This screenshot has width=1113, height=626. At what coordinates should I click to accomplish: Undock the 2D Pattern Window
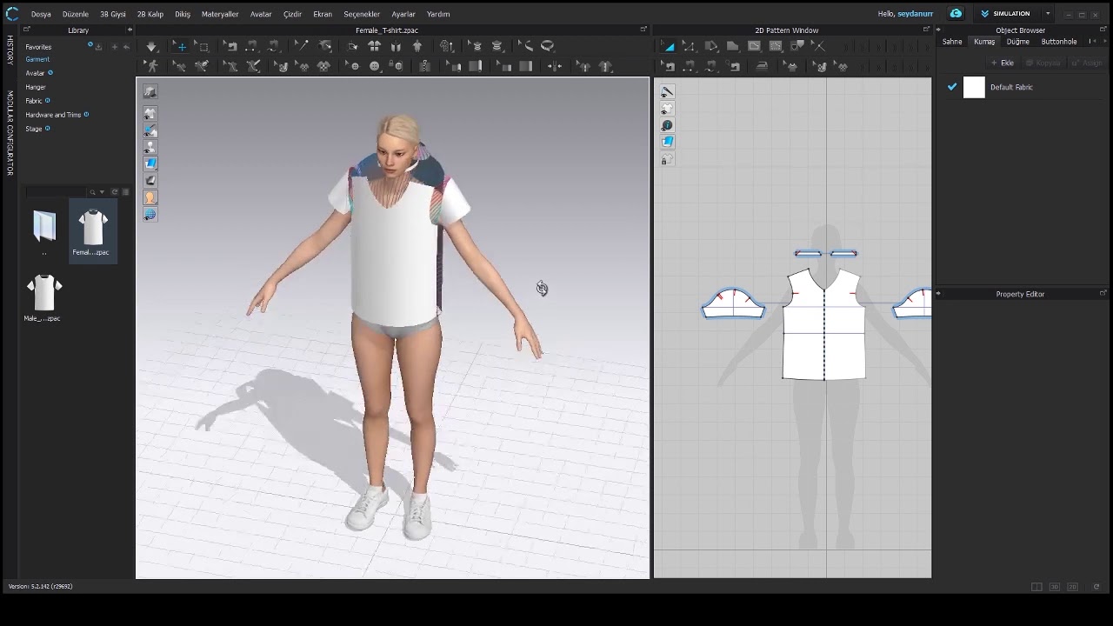[x=927, y=30]
